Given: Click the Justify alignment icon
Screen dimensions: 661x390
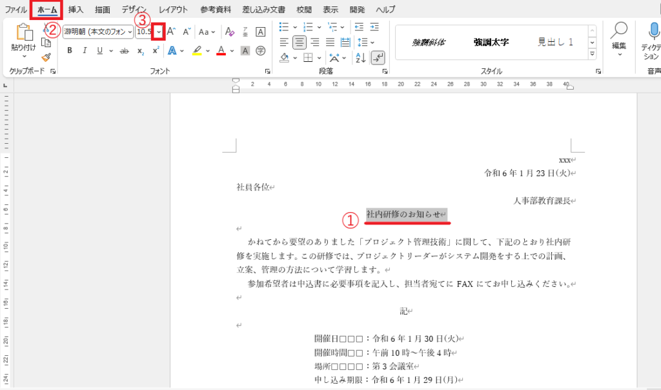Looking at the screenshot, I should click(x=330, y=42).
